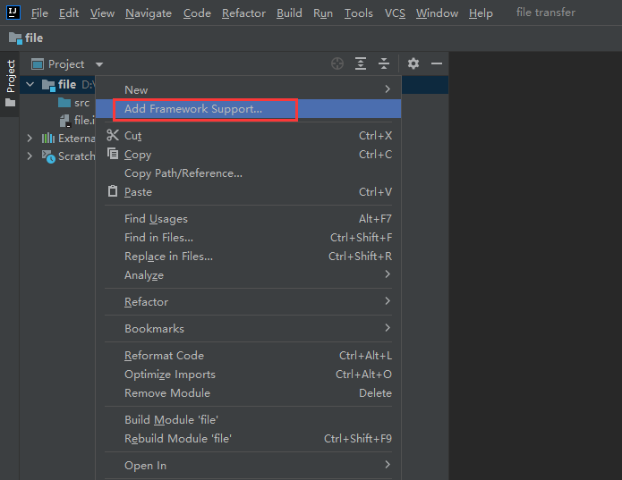The height and width of the screenshot is (480, 622).
Task: Open Project panel settings gear
Action: coord(413,63)
